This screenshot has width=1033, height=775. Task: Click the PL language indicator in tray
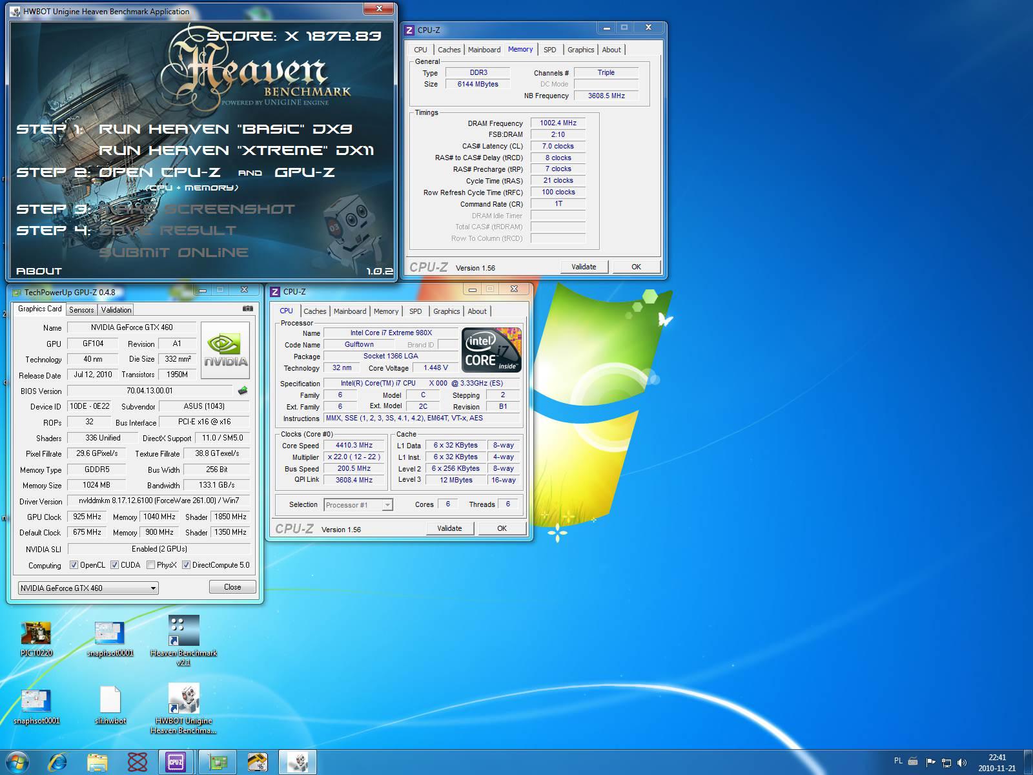tap(898, 761)
